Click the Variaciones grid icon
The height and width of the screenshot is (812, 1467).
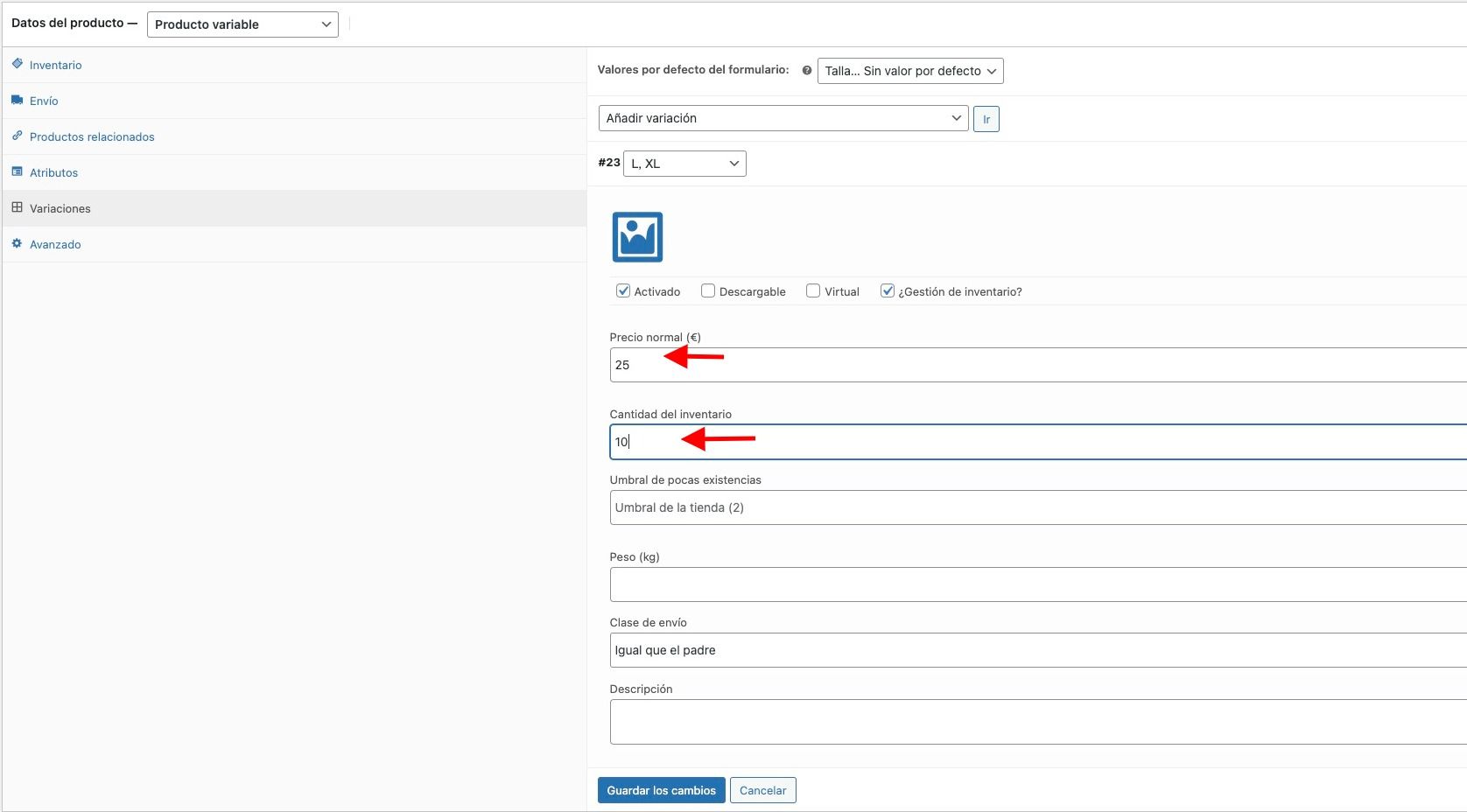click(x=17, y=207)
